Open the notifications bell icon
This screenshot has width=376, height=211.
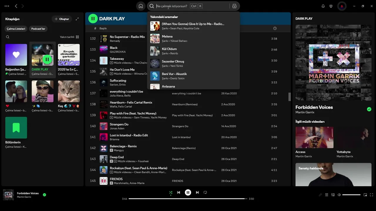pos(323,6)
